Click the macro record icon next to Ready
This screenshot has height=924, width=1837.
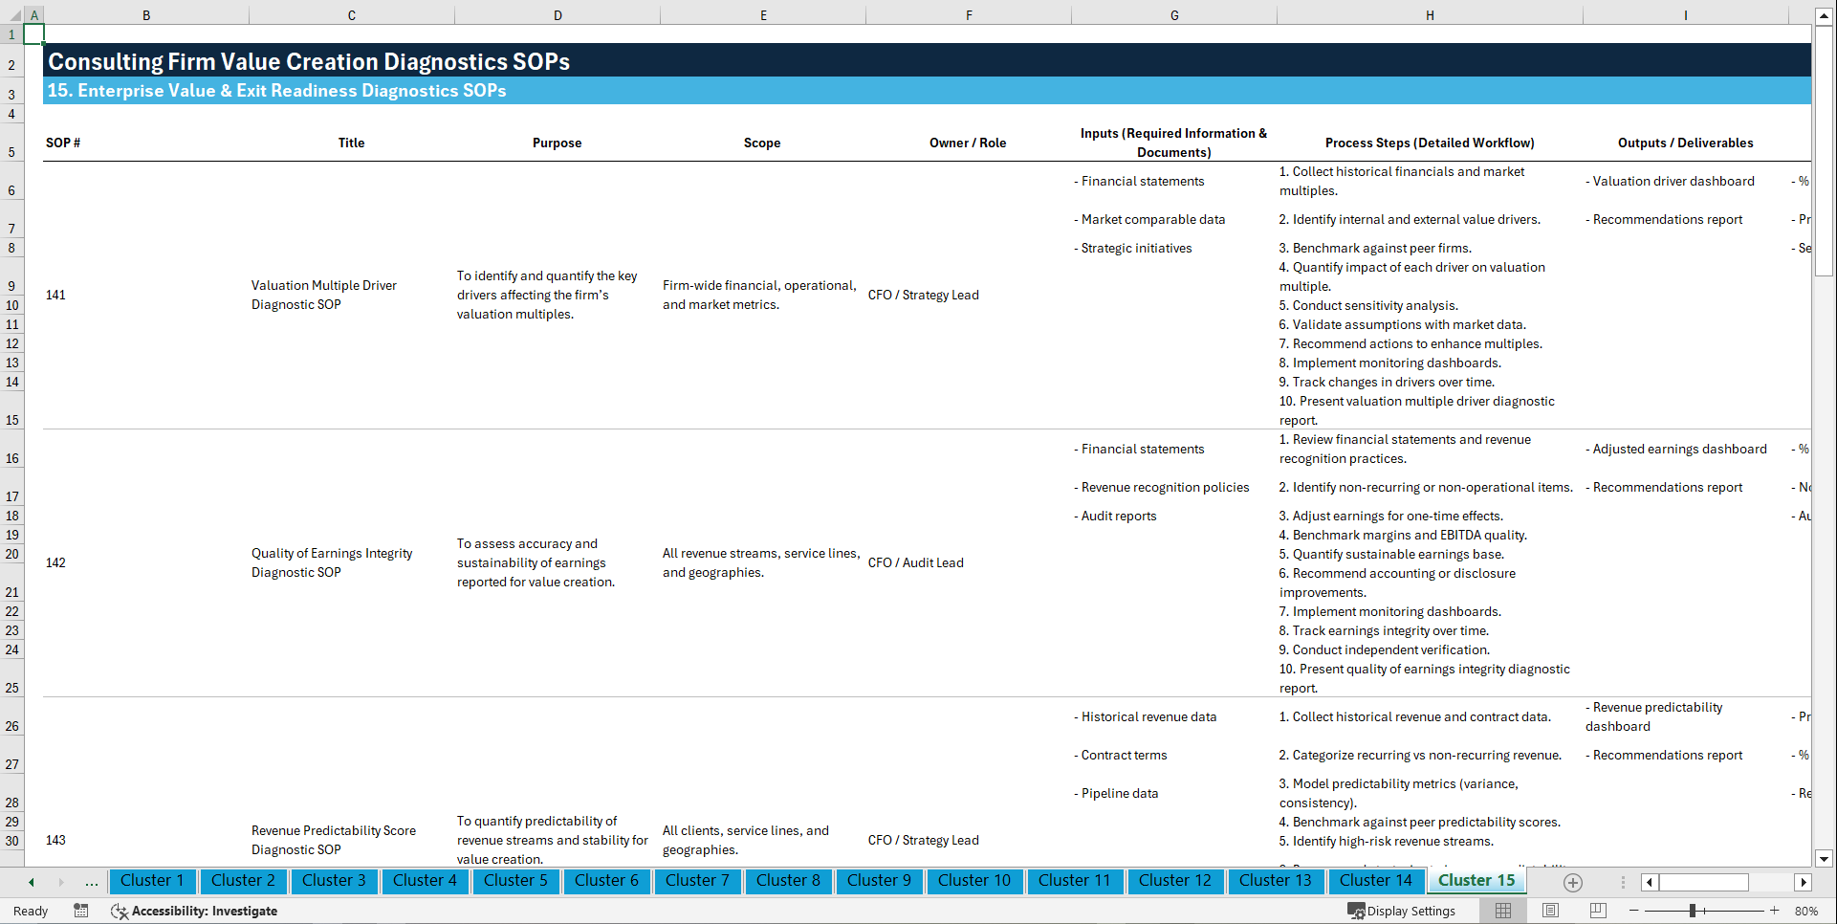81,911
